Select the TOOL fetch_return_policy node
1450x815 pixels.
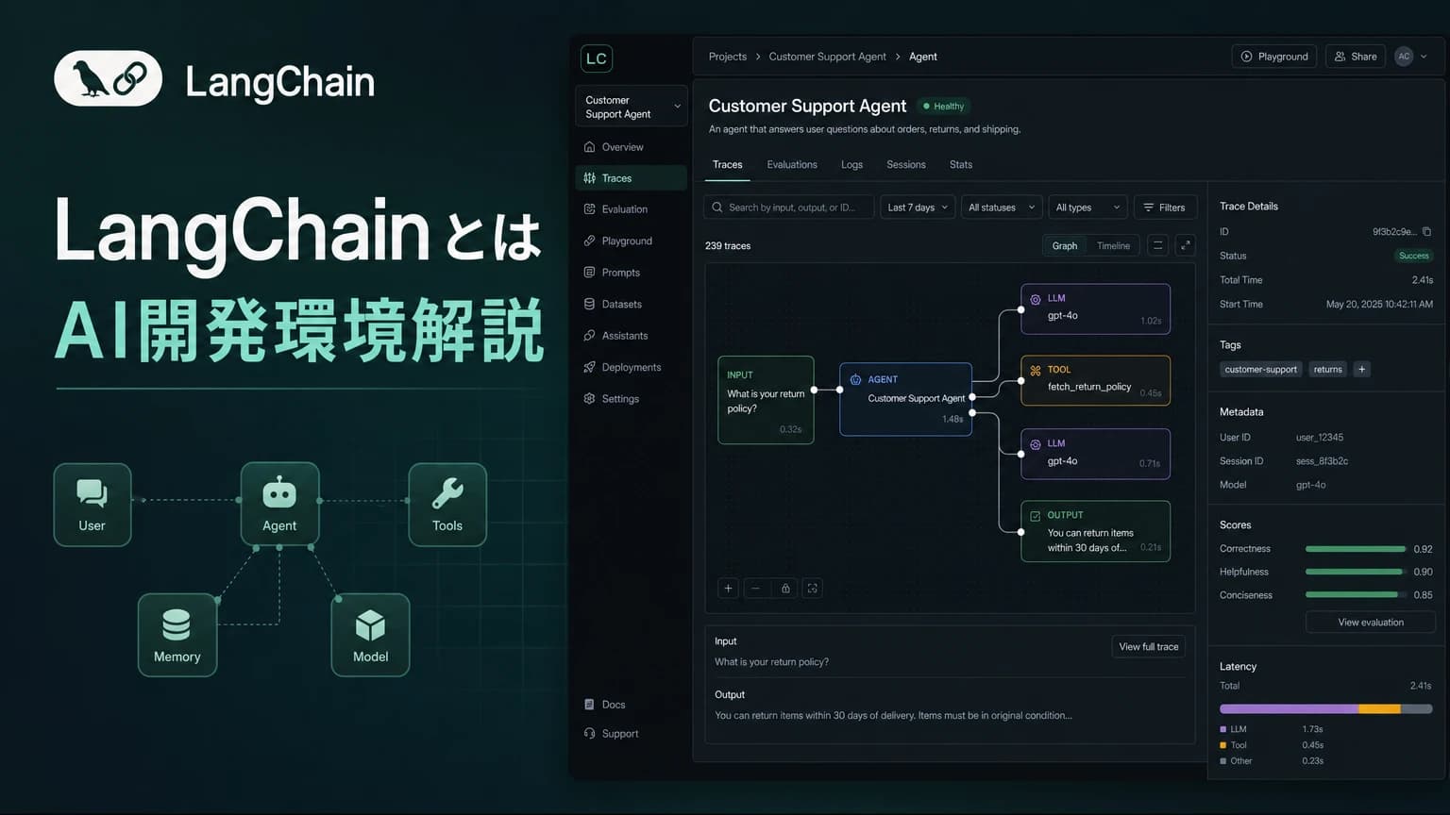pos(1095,380)
